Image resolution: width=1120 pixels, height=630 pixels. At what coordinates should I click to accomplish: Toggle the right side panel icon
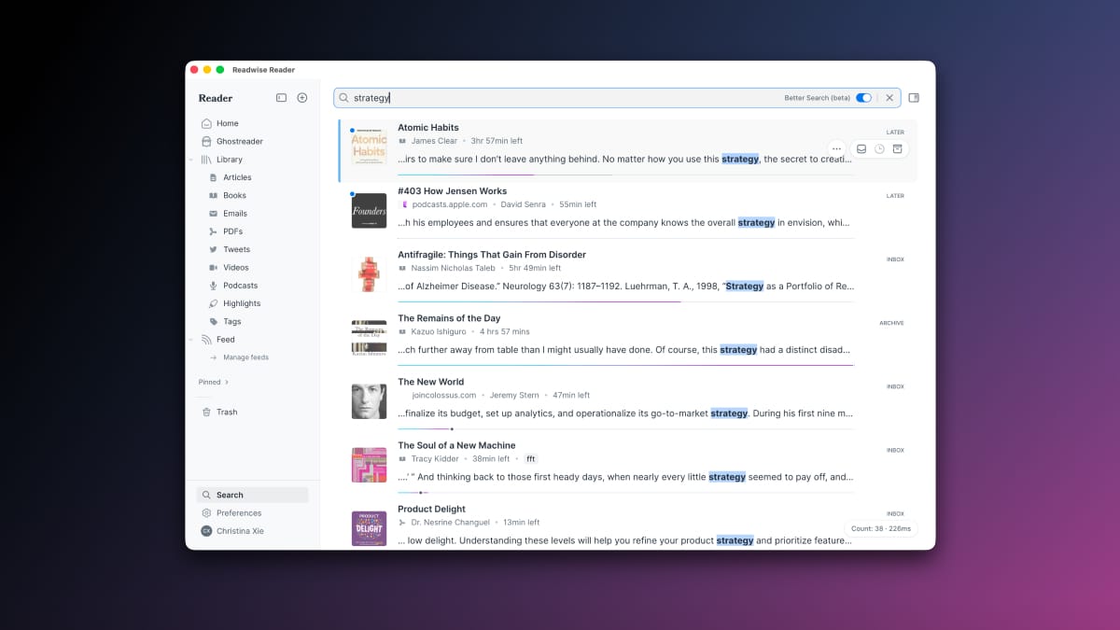pyautogui.click(x=914, y=98)
